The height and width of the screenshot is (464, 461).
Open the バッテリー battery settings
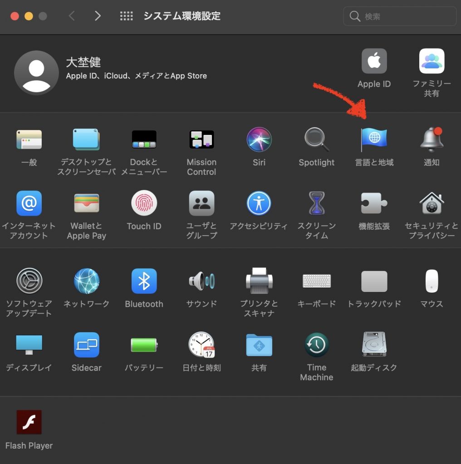pos(144,345)
